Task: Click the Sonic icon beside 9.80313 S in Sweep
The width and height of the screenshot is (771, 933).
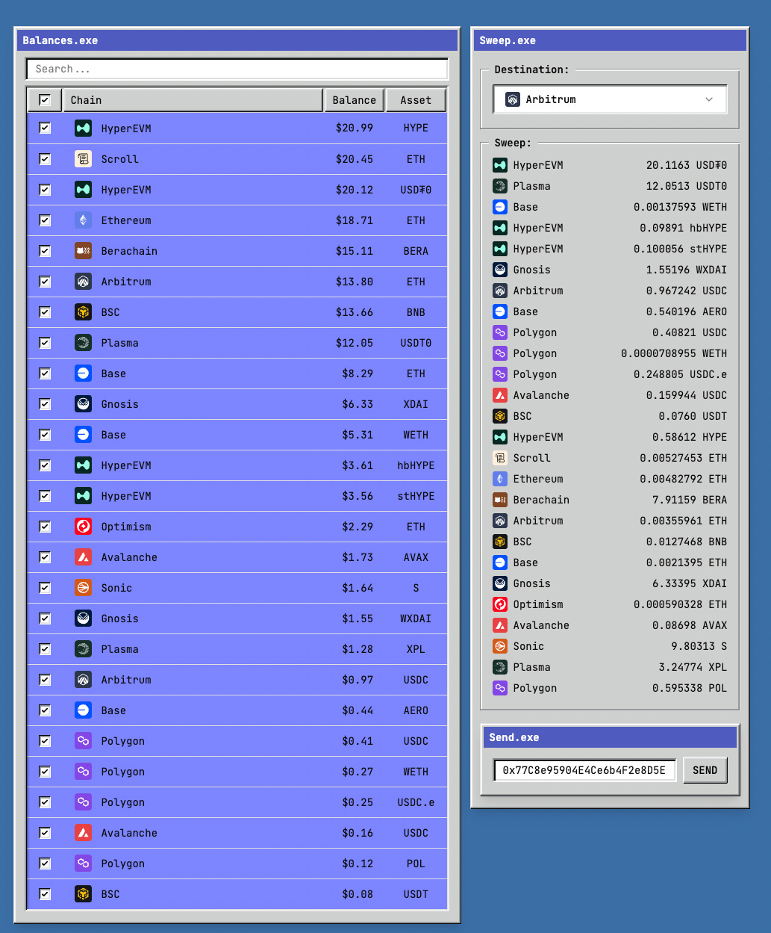Action: click(500, 646)
